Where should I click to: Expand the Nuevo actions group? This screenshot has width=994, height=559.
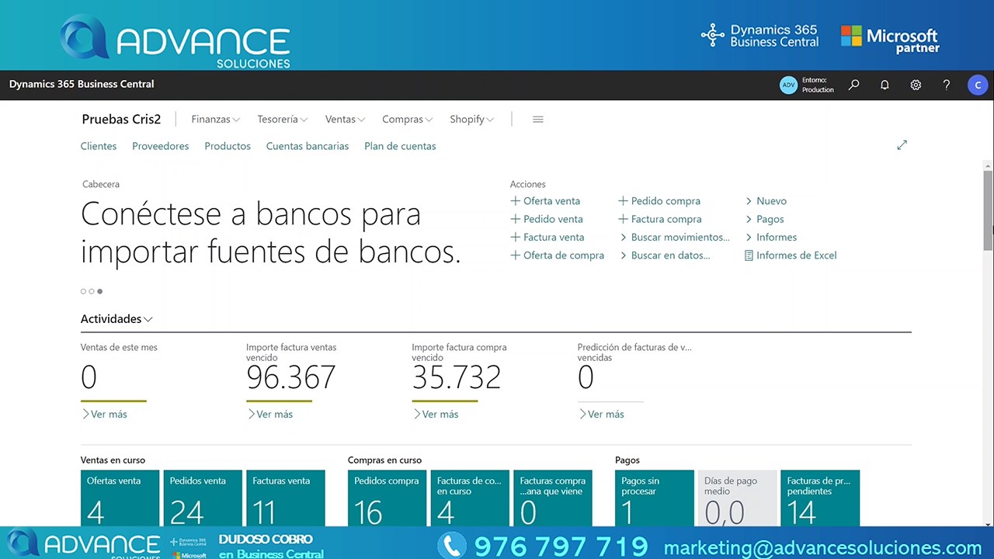766,201
